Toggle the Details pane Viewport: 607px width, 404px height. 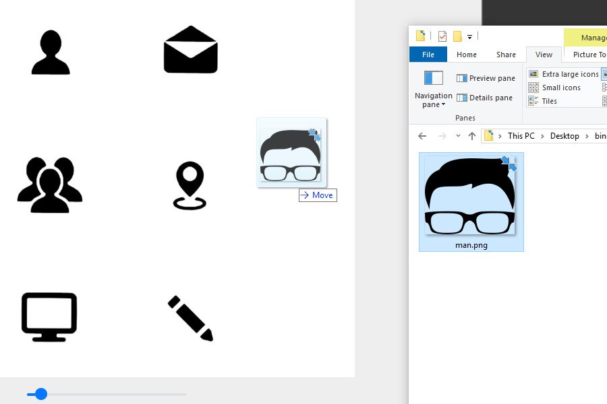coord(486,97)
